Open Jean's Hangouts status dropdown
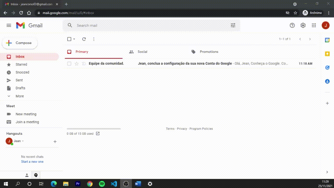The image size is (334, 188). 23,141
